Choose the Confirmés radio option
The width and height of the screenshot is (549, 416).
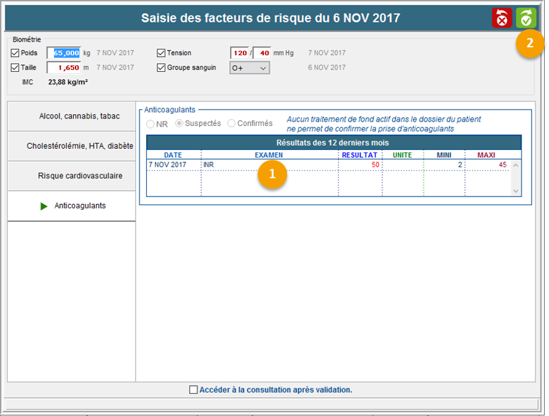pos(232,123)
